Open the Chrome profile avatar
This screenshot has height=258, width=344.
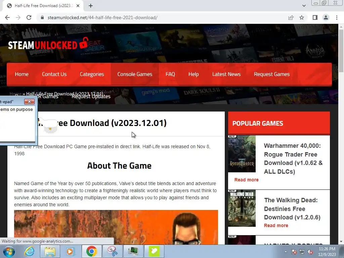(x=326, y=17)
